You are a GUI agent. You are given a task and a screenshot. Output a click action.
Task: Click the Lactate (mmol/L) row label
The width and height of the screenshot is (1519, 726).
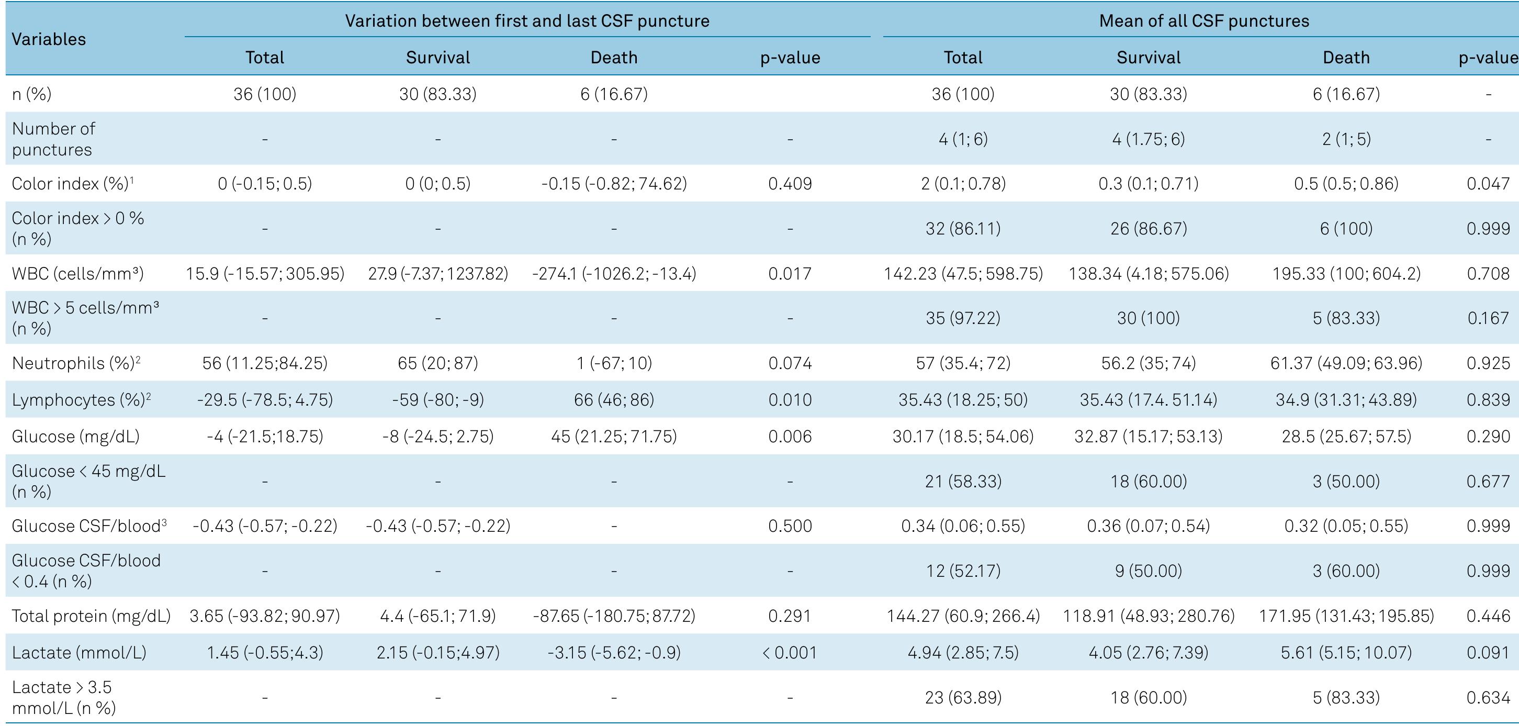[79, 652]
